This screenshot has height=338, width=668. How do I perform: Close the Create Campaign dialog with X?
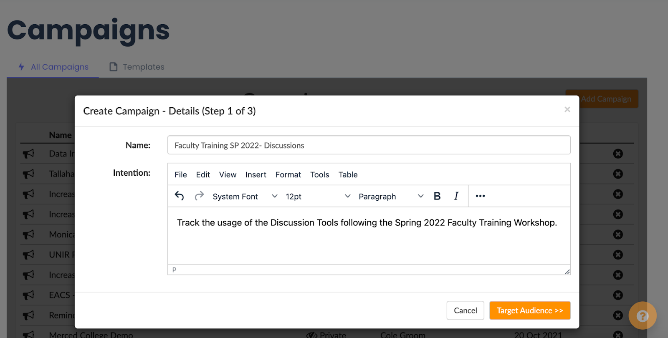click(567, 110)
